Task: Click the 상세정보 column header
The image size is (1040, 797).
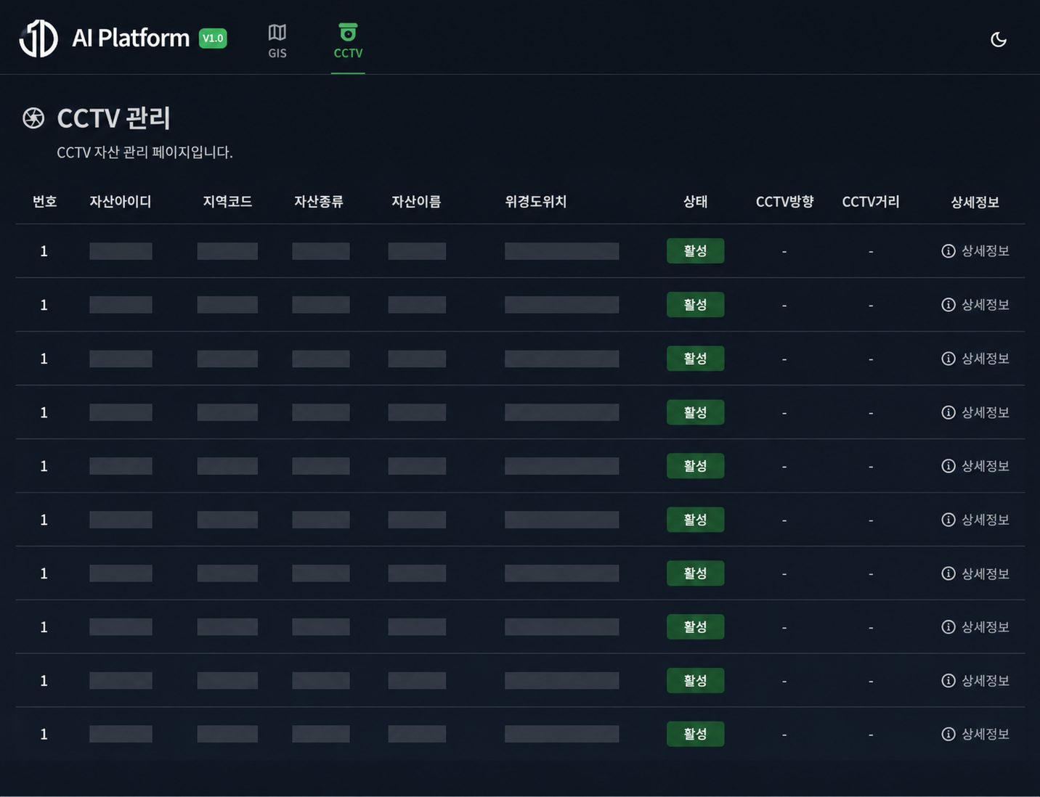Action: (975, 203)
